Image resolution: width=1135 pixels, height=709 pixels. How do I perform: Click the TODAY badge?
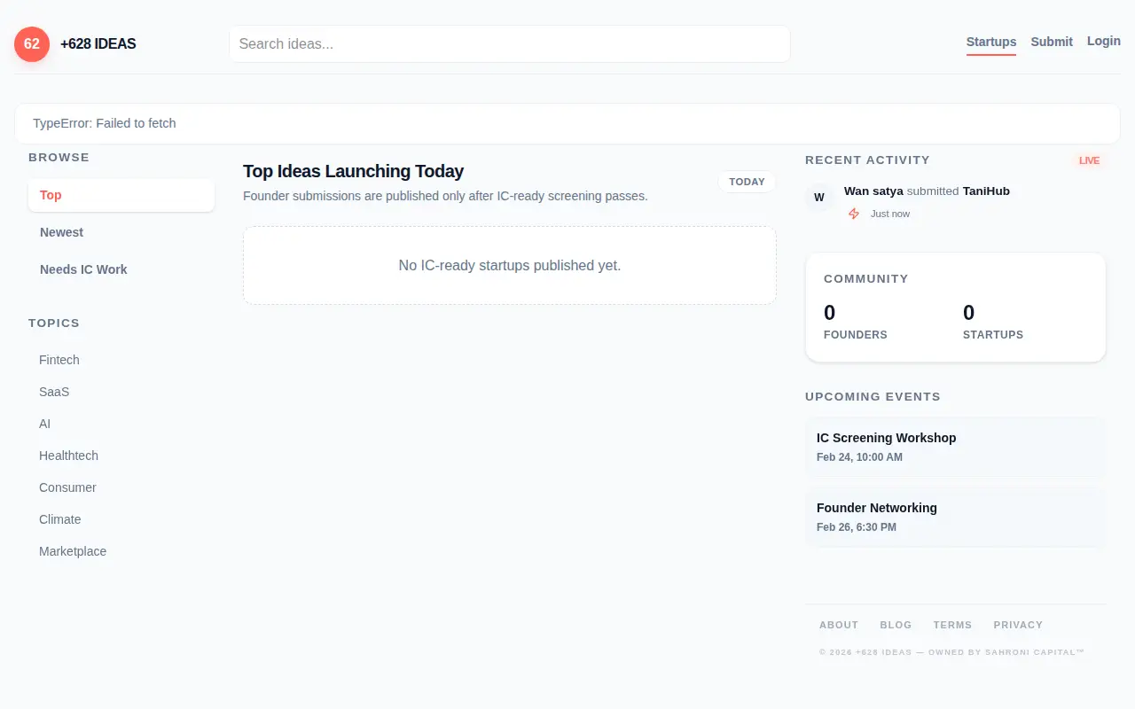point(747,182)
